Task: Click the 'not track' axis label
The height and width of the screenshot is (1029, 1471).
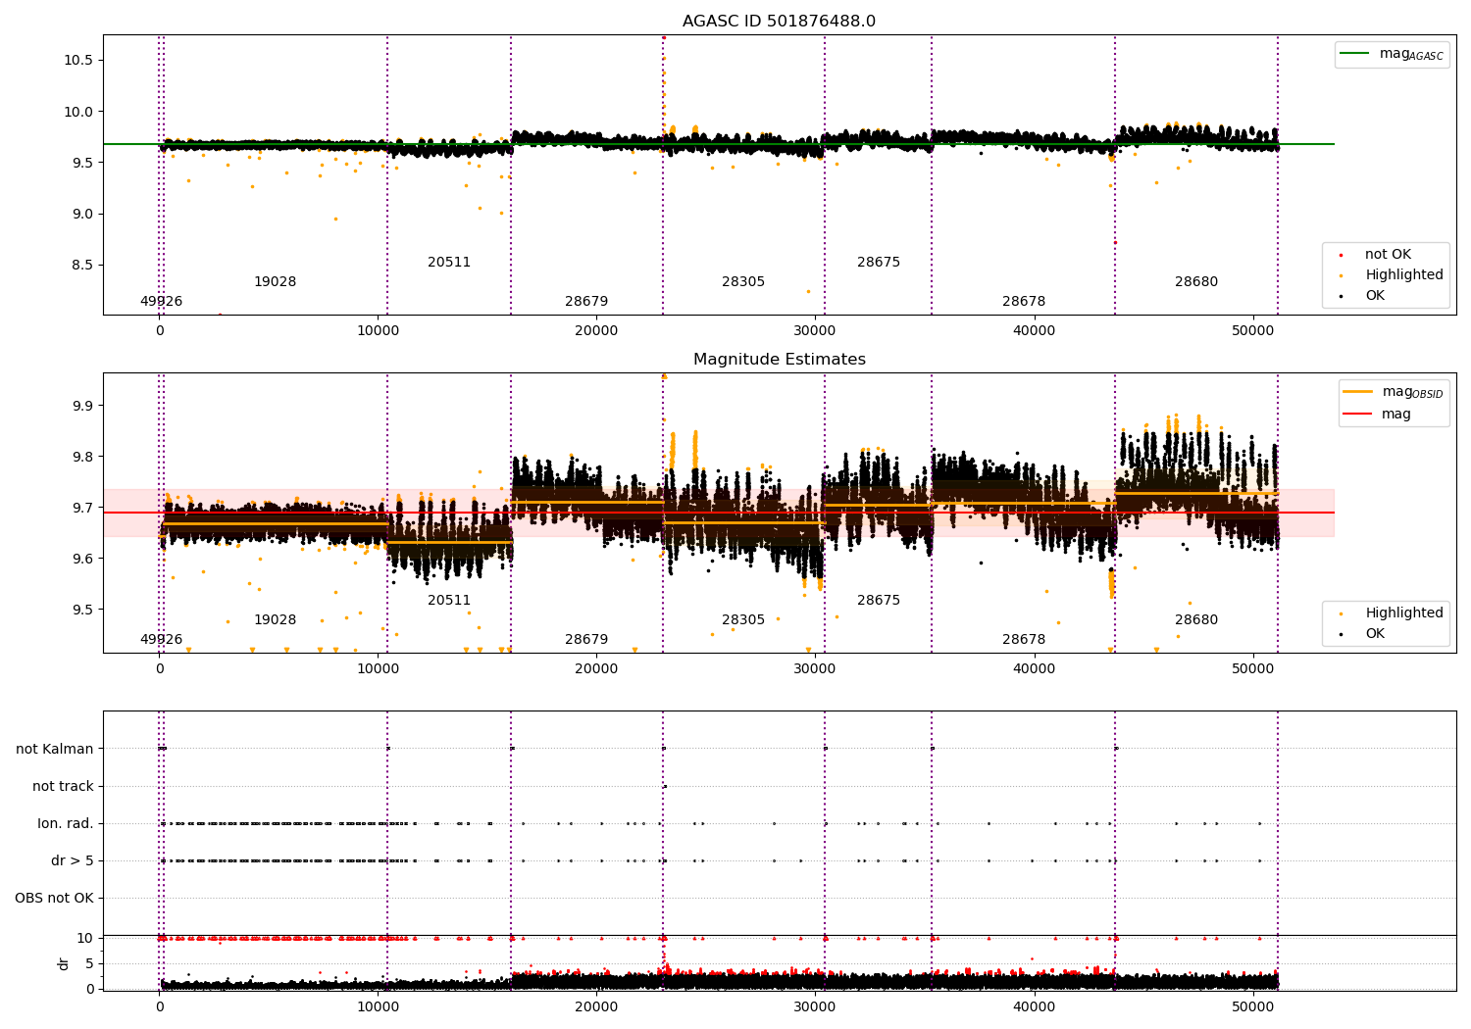Action: [63, 787]
